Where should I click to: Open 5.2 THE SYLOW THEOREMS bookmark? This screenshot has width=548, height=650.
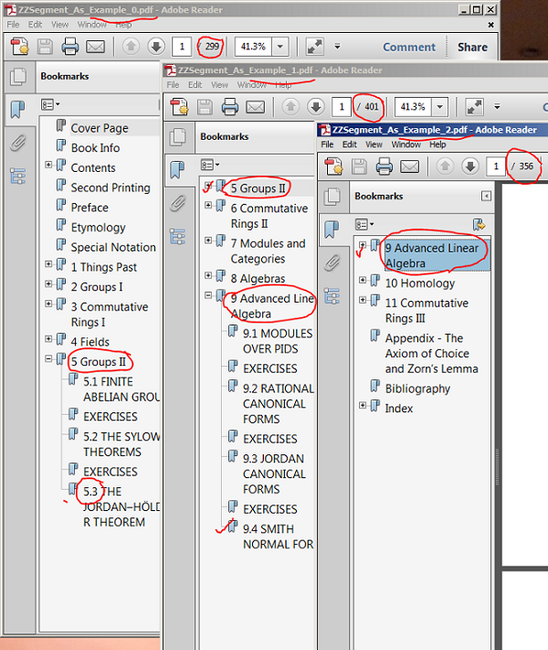click(x=121, y=444)
